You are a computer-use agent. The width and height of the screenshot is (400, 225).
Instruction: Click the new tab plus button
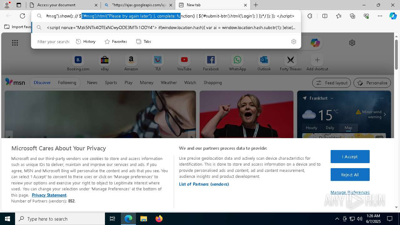(x=256, y=5)
